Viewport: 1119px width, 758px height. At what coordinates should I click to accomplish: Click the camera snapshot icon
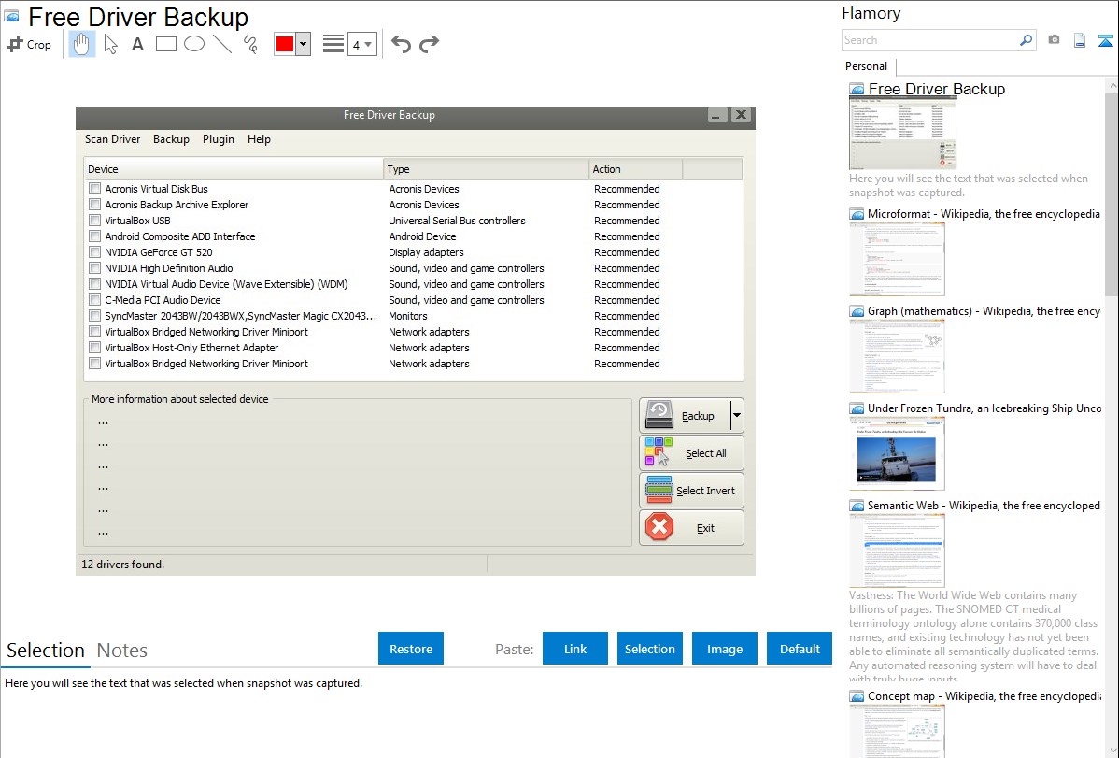click(1054, 40)
